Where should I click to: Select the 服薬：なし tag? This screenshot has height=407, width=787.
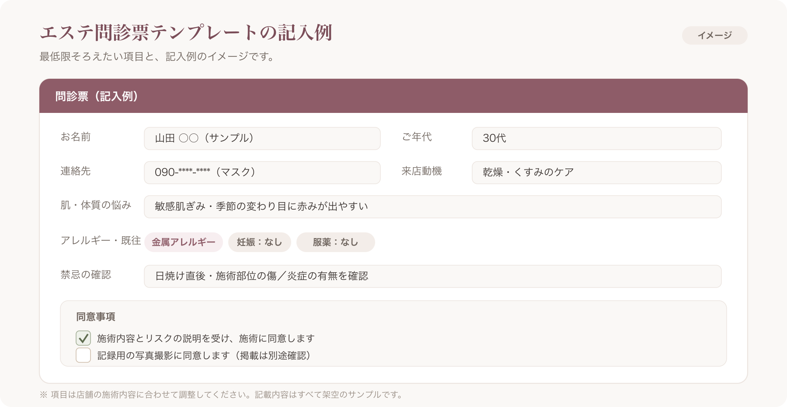click(x=336, y=242)
